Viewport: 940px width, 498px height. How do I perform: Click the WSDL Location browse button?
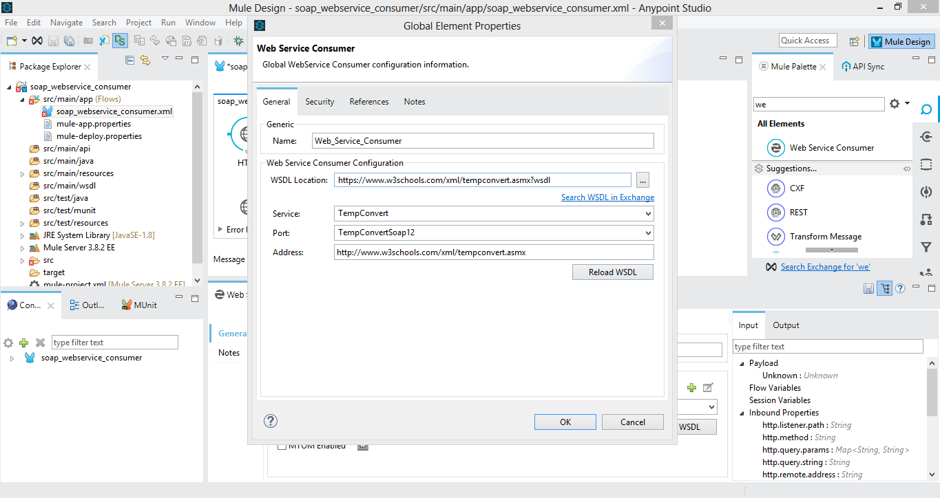tap(643, 180)
